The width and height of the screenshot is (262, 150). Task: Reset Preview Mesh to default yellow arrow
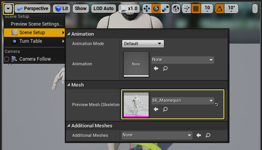[217, 105]
